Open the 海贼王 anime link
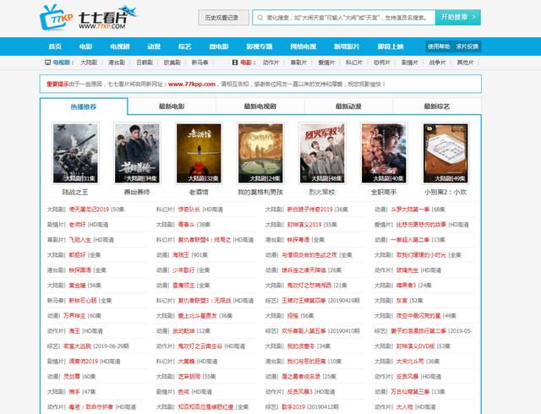The height and width of the screenshot is (414, 541). (x=181, y=254)
